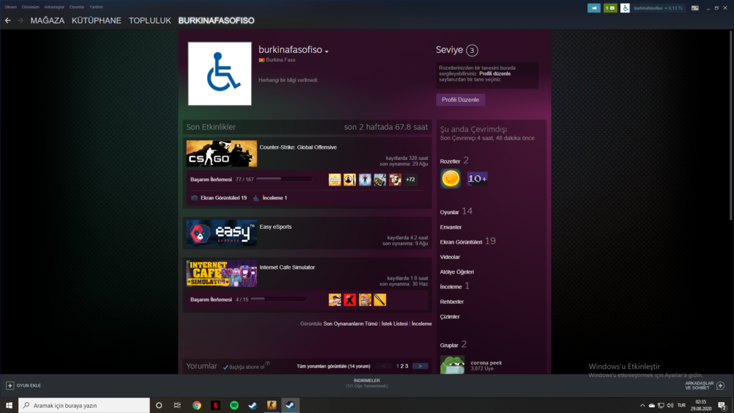Click the camera icon beside Ekran Görüntüleri 19
The height and width of the screenshot is (413, 734).
click(x=195, y=198)
